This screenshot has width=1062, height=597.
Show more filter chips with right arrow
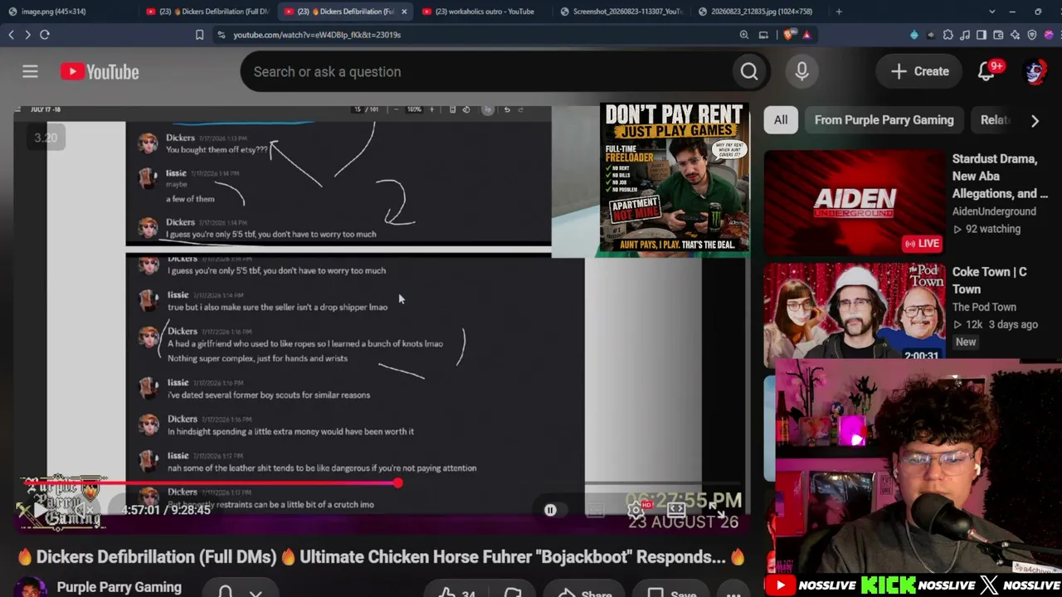point(1035,120)
